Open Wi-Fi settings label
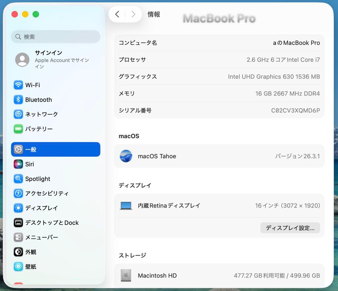The height and width of the screenshot is (291, 338). pos(33,85)
